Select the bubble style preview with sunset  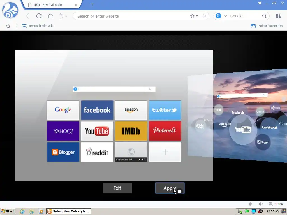tap(250, 116)
